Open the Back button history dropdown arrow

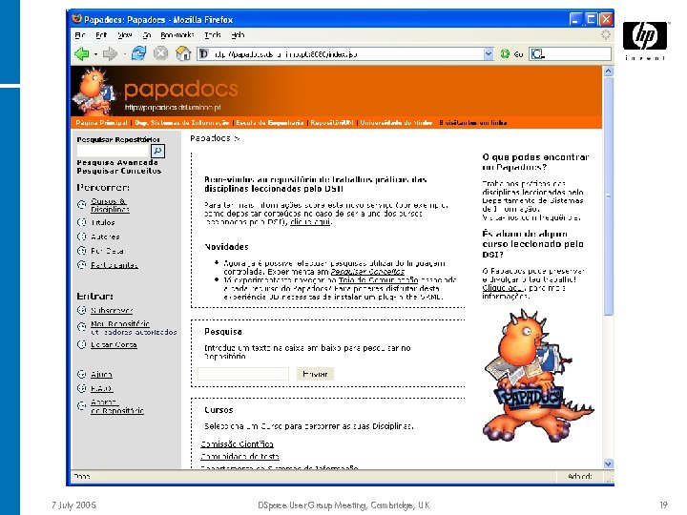95,54
